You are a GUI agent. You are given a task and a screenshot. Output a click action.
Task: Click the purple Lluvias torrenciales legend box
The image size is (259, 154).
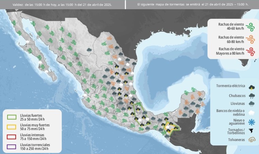(x=12, y=147)
